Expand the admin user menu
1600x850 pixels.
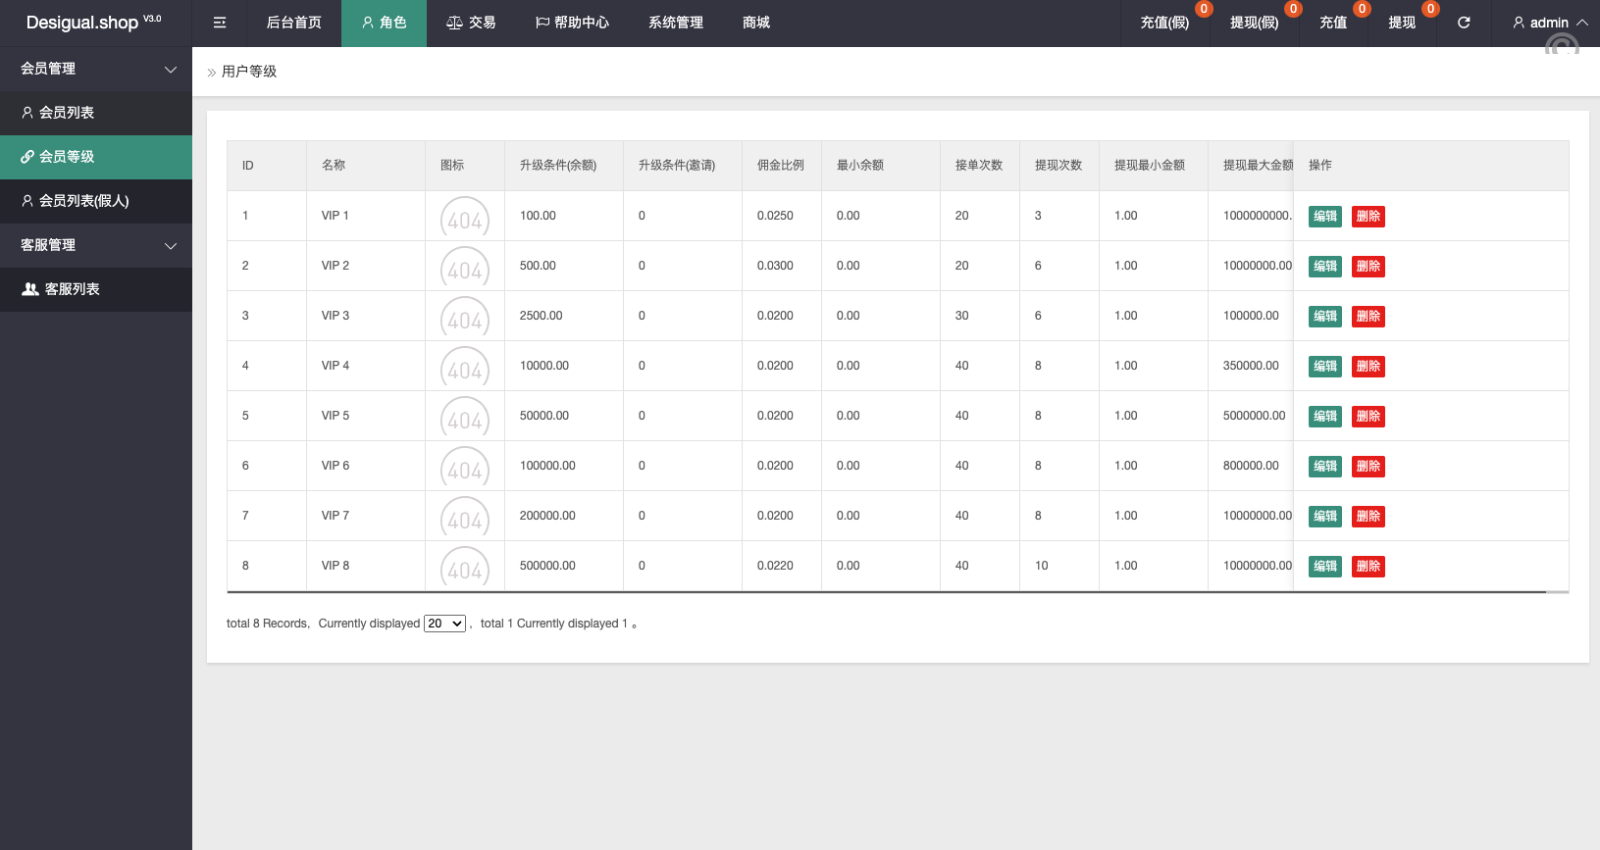1549,23
